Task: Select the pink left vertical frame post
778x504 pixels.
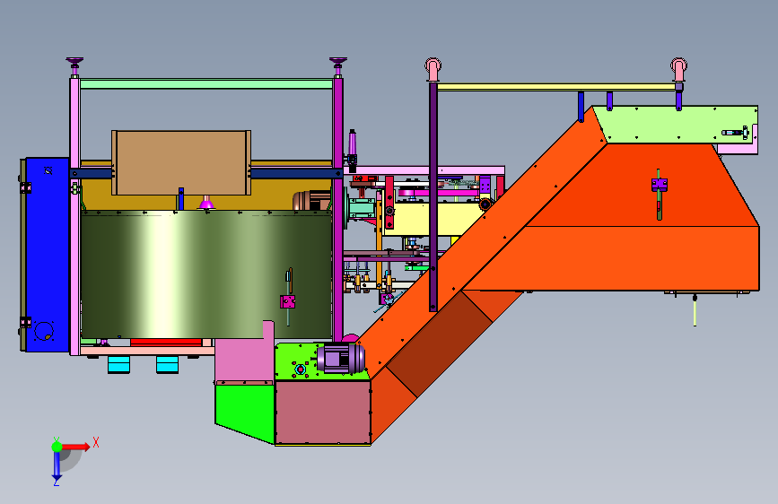Action: click(74, 216)
